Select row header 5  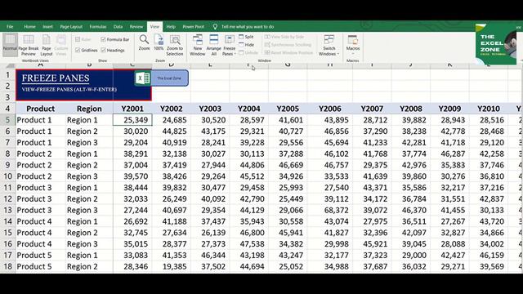coord(7,120)
